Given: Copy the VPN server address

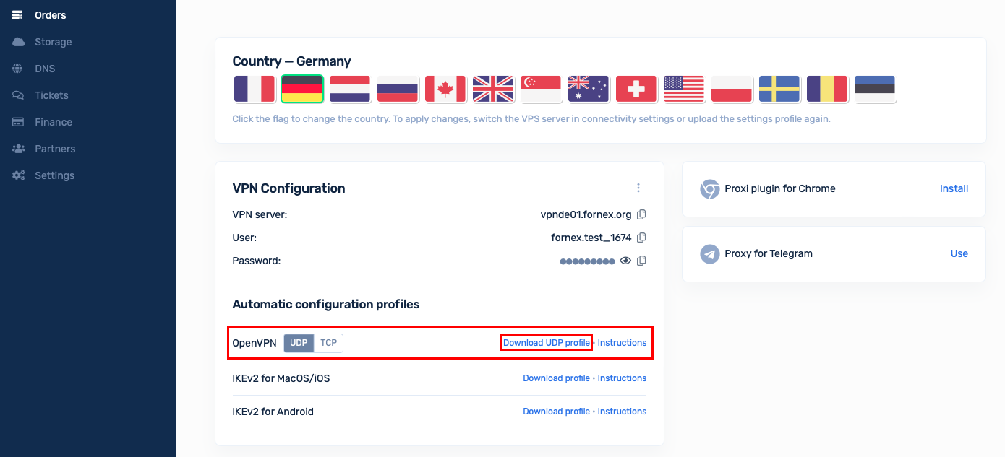Looking at the screenshot, I should (641, 214).
